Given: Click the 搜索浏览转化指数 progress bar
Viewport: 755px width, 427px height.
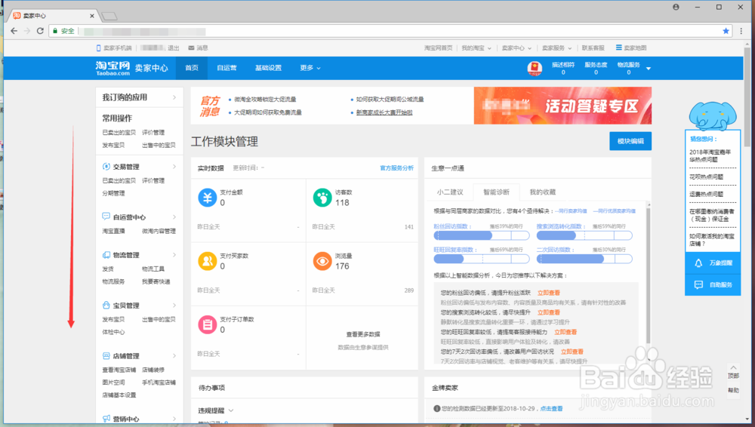Looking at the screenshot, I should pyautogui.click(x=584, y=235).
